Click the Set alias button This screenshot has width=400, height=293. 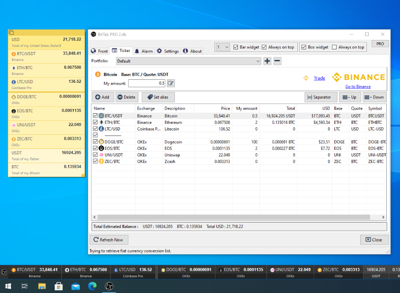(158, 97)
